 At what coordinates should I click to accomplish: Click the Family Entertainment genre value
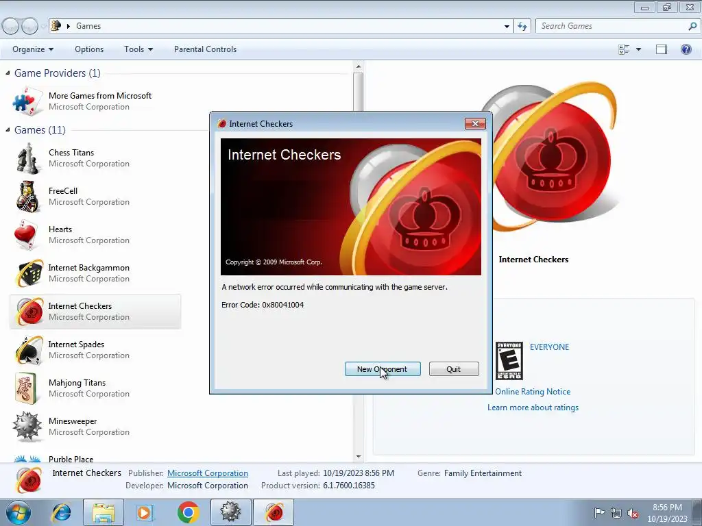[483, 473]
